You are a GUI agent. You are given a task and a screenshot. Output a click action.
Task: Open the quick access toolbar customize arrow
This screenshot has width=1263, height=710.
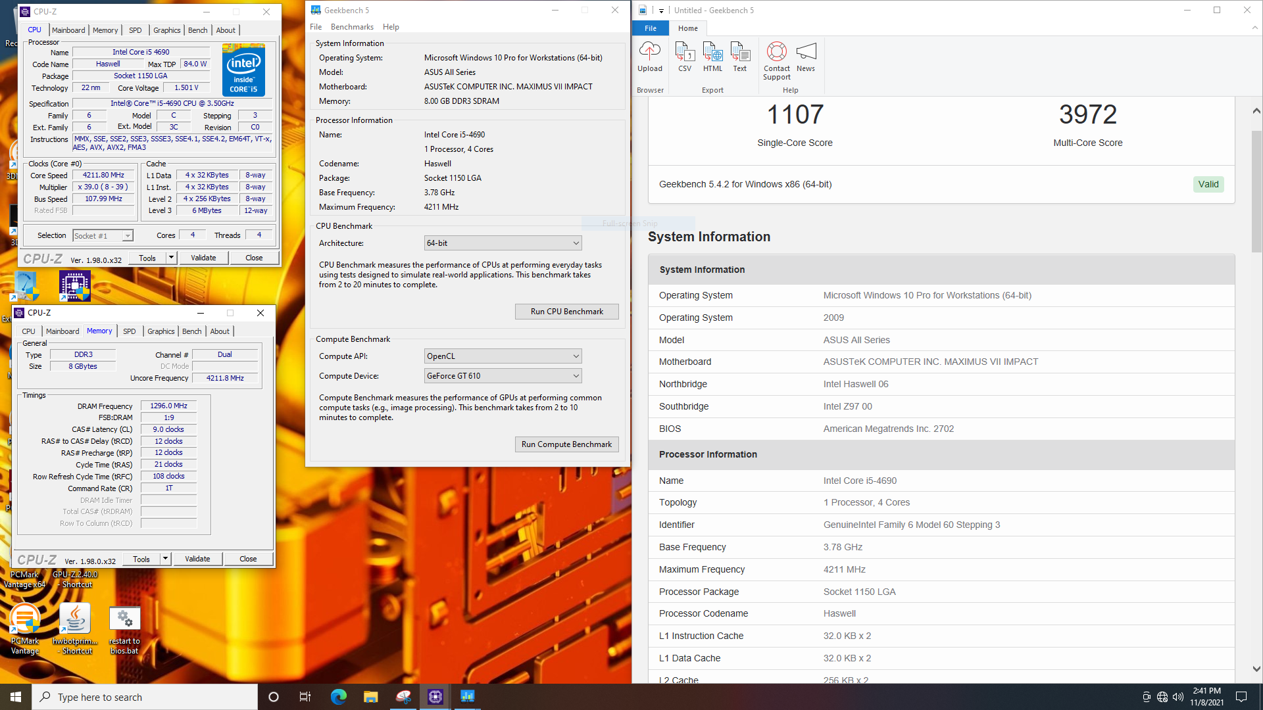coord(661,11)
